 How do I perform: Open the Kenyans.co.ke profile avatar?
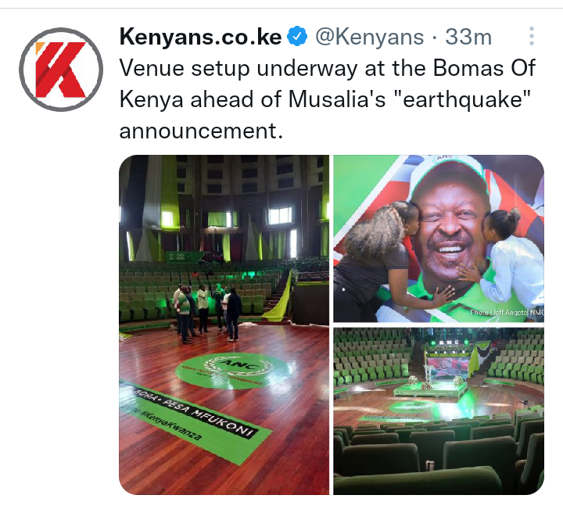tap(61, 70)
